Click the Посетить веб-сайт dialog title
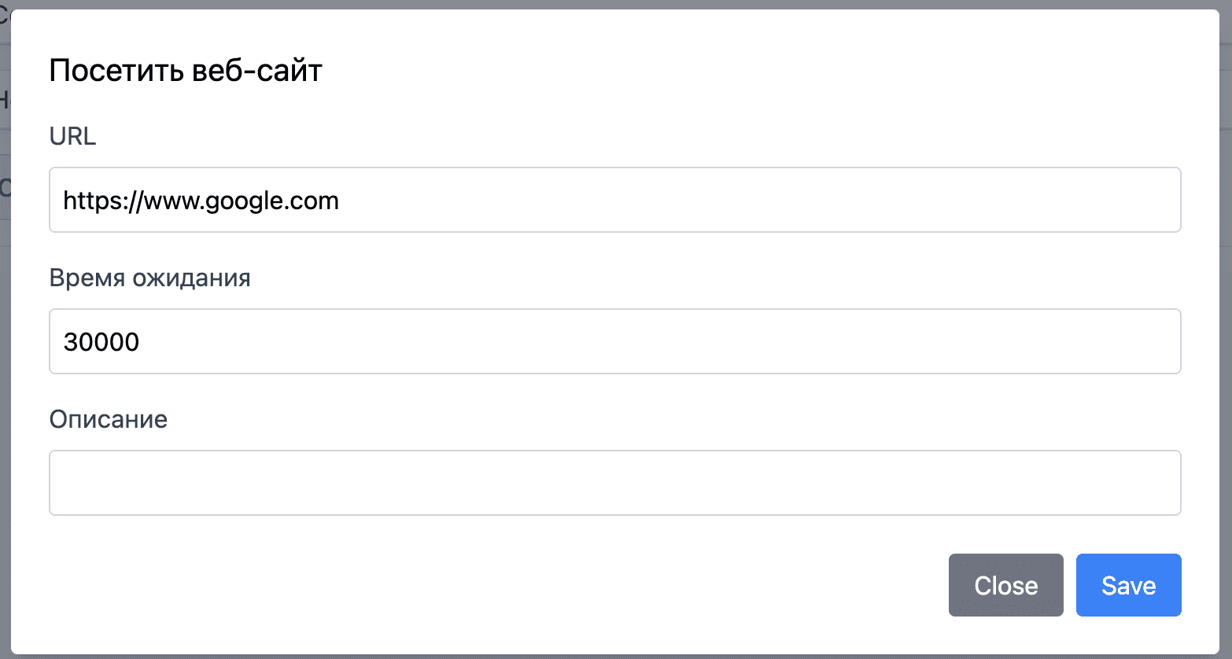 (x=186, y=69)
